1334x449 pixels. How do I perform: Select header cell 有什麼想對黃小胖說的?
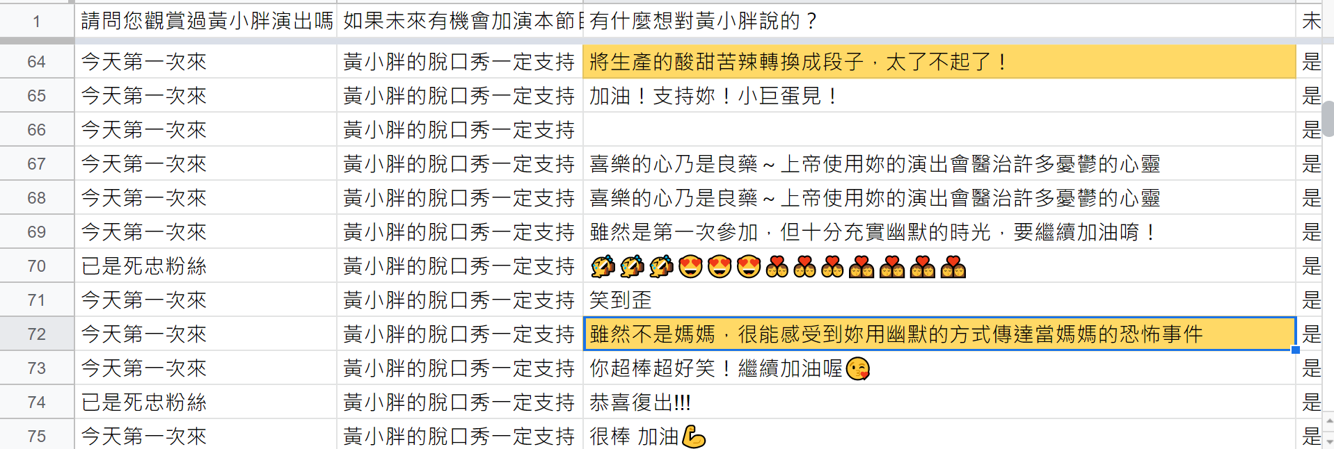point(939,21)
